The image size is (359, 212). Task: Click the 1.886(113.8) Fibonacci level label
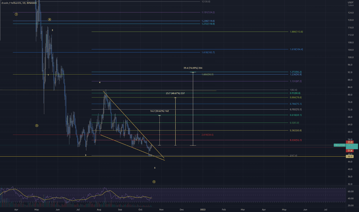point(296,32)
